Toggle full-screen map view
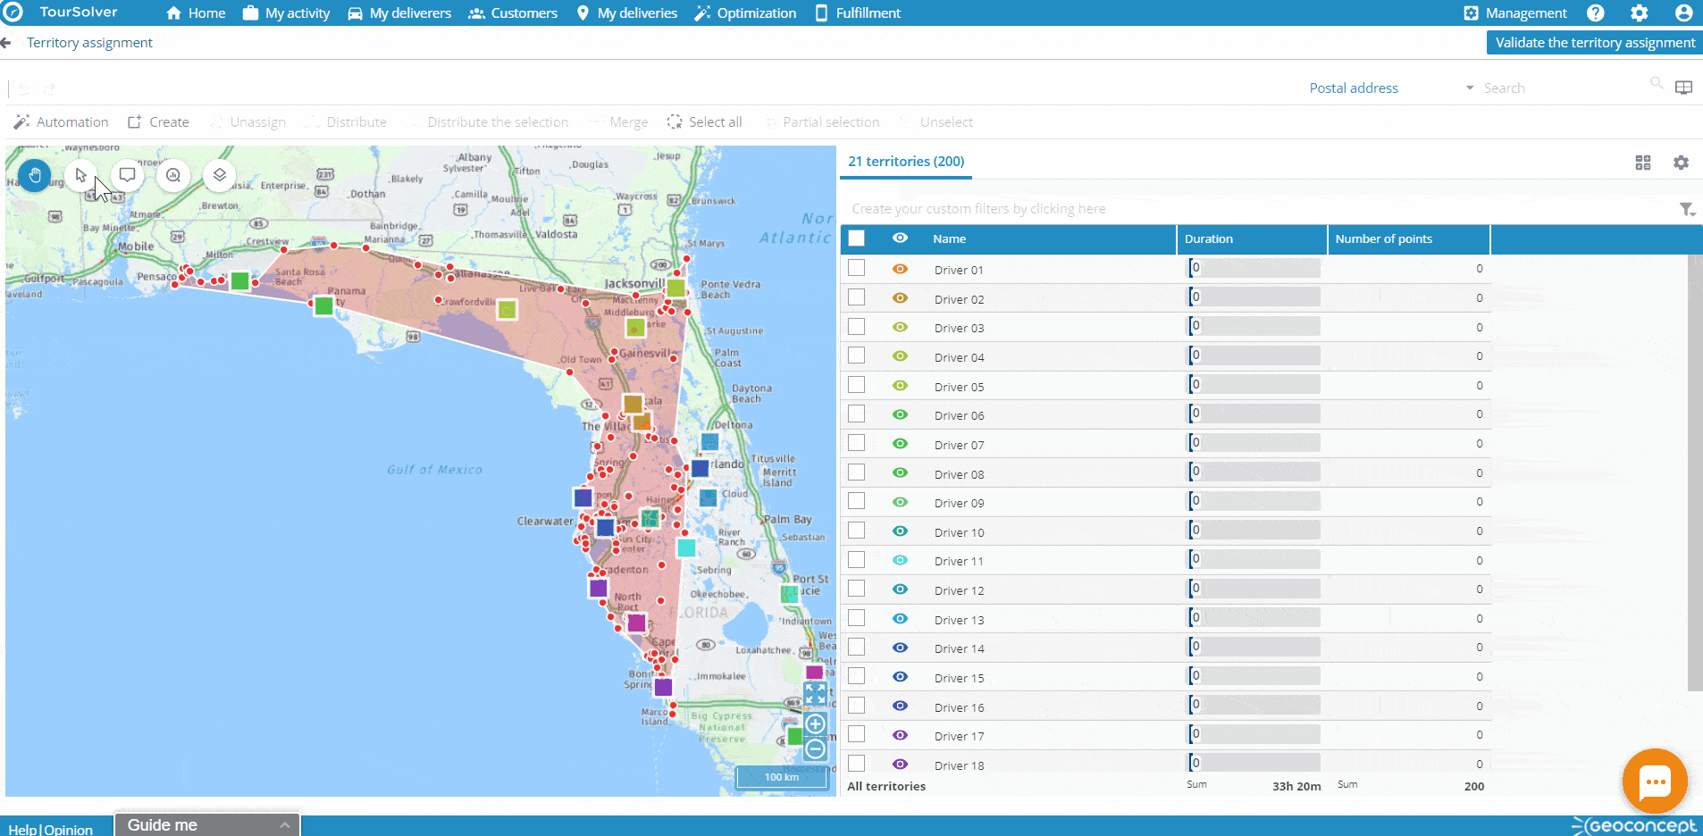The image size is (1703, 836). coord(815,694)
